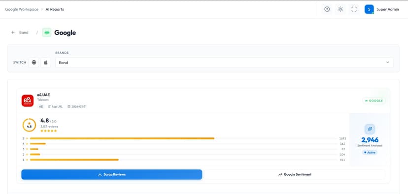The height and width of the screenshot is (194, 408).
Task: Click the 3,157 reviews count
Action: click(49, 127)
